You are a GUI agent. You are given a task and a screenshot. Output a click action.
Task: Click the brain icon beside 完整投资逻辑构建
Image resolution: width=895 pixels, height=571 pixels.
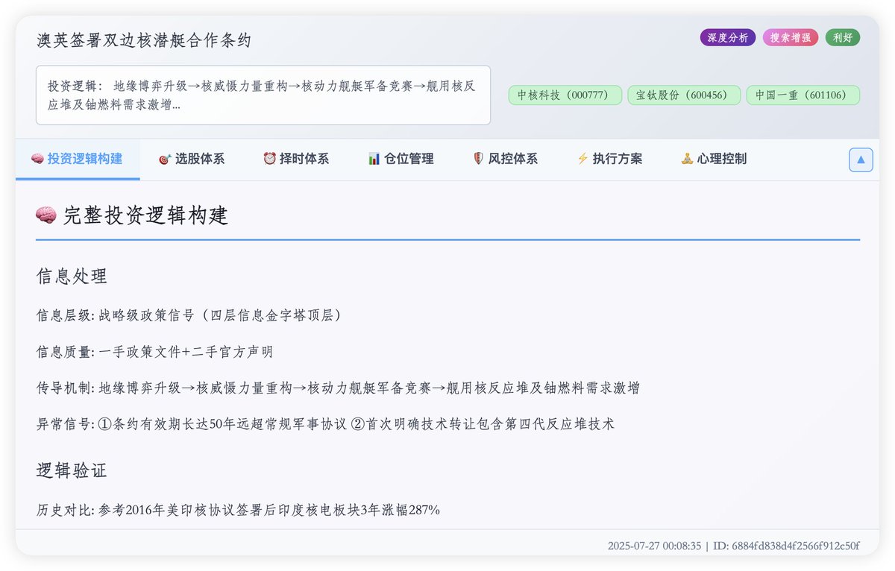point(46,215)
